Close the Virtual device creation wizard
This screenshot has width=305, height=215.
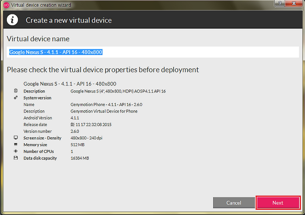pos(294,3)
